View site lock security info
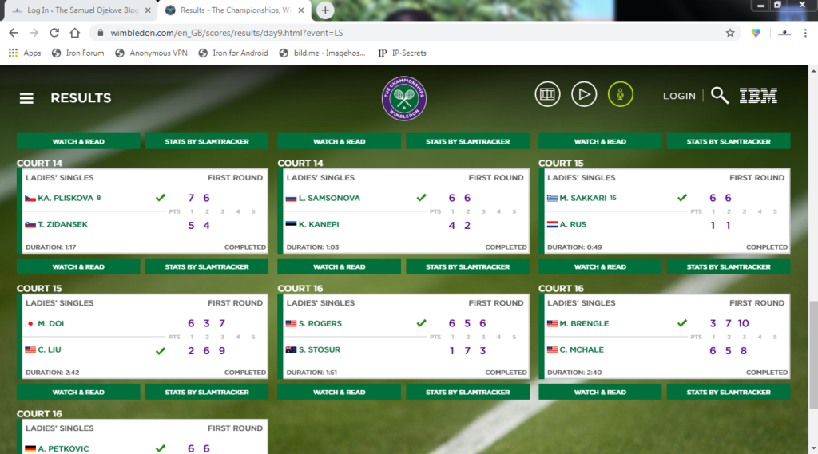 tap(100, 33)
